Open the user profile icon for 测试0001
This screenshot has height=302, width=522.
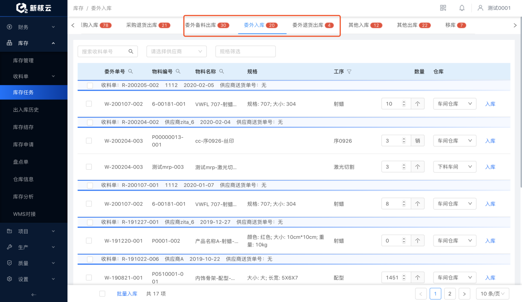pyautogui.click(x=480, y=8)
